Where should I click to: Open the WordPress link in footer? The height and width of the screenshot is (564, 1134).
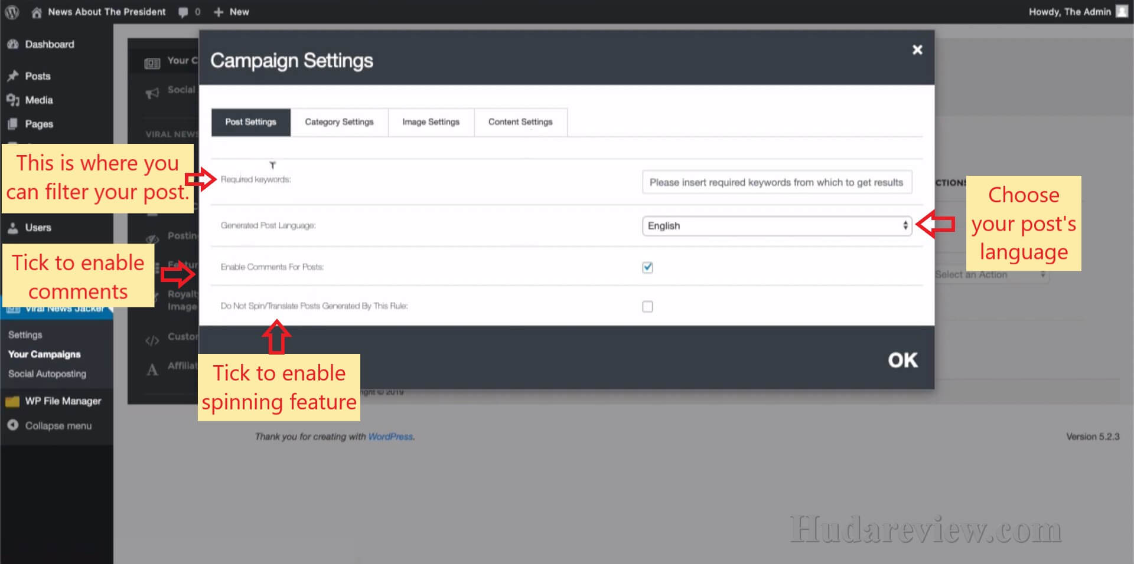pyautogui.click(x=390, y=437)
